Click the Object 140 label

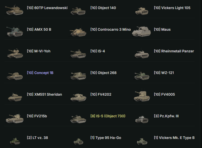point(103,8)
